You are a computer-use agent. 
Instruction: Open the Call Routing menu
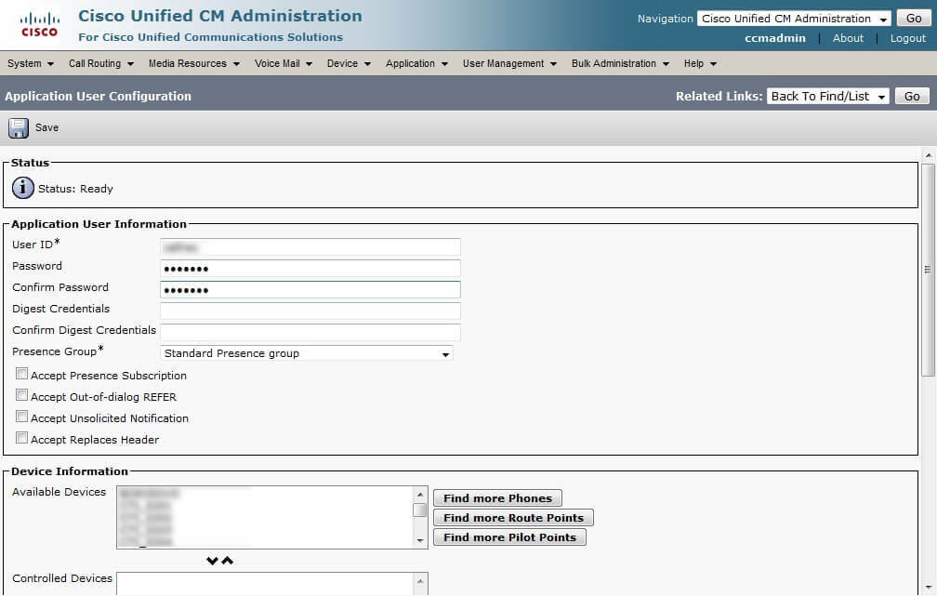click(101, 63)
